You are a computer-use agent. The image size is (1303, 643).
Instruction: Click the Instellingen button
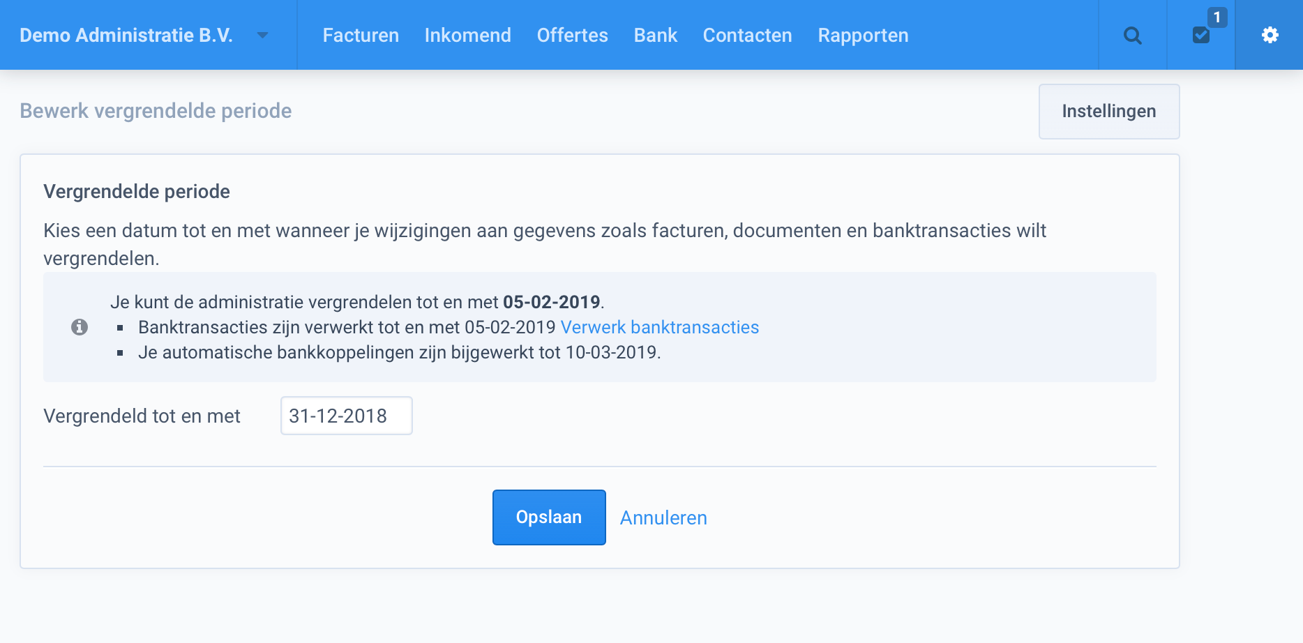click(1108, 111)
